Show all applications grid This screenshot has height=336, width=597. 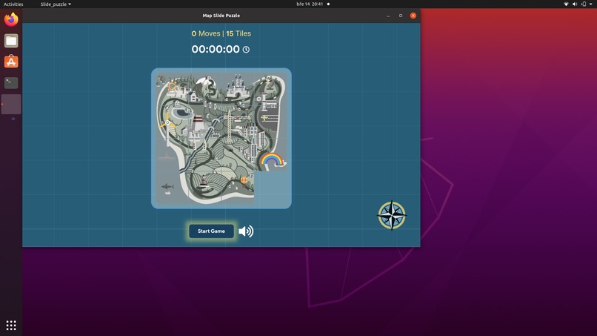coord(11,325)
